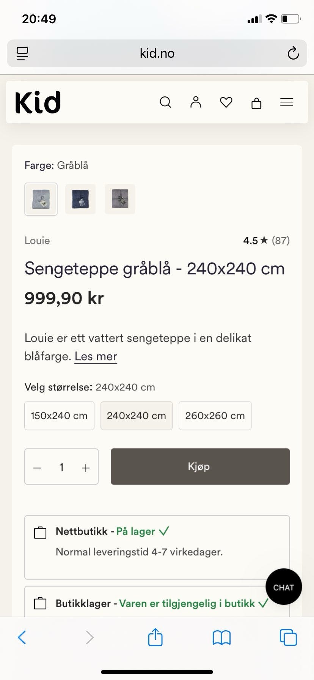
Task: Reload the page in Safari
Action: (293, 54)
